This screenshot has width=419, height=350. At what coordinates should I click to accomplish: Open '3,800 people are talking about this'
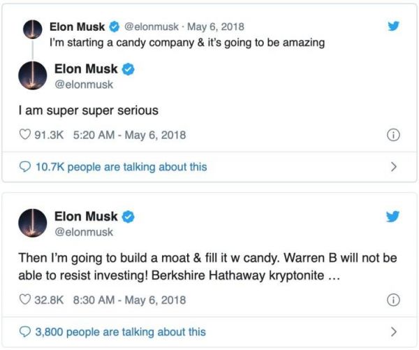pyautogui.click(x=120, y=332)
